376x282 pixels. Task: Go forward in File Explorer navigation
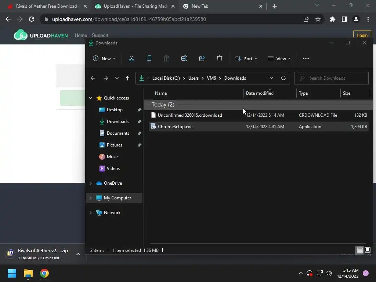(105, 78)
